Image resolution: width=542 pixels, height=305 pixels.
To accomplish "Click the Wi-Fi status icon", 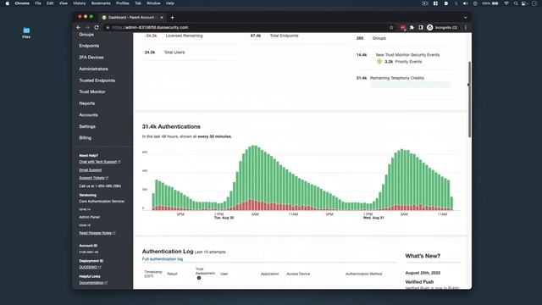I will 506,3.
